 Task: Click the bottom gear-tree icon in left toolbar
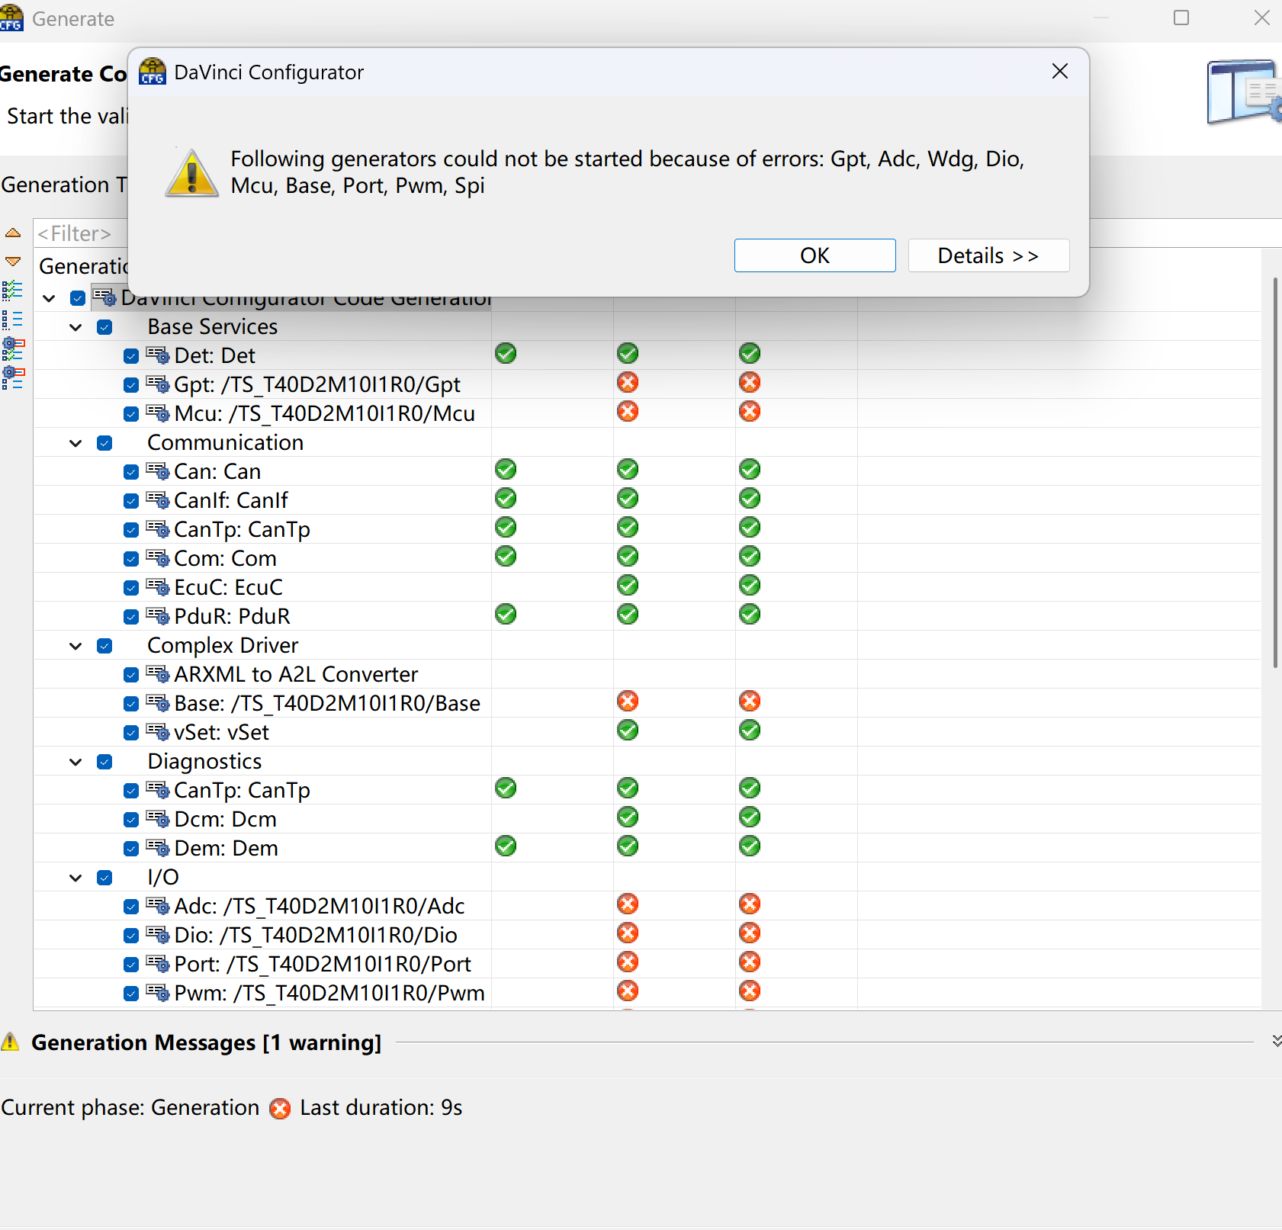(x=13, y=378)
